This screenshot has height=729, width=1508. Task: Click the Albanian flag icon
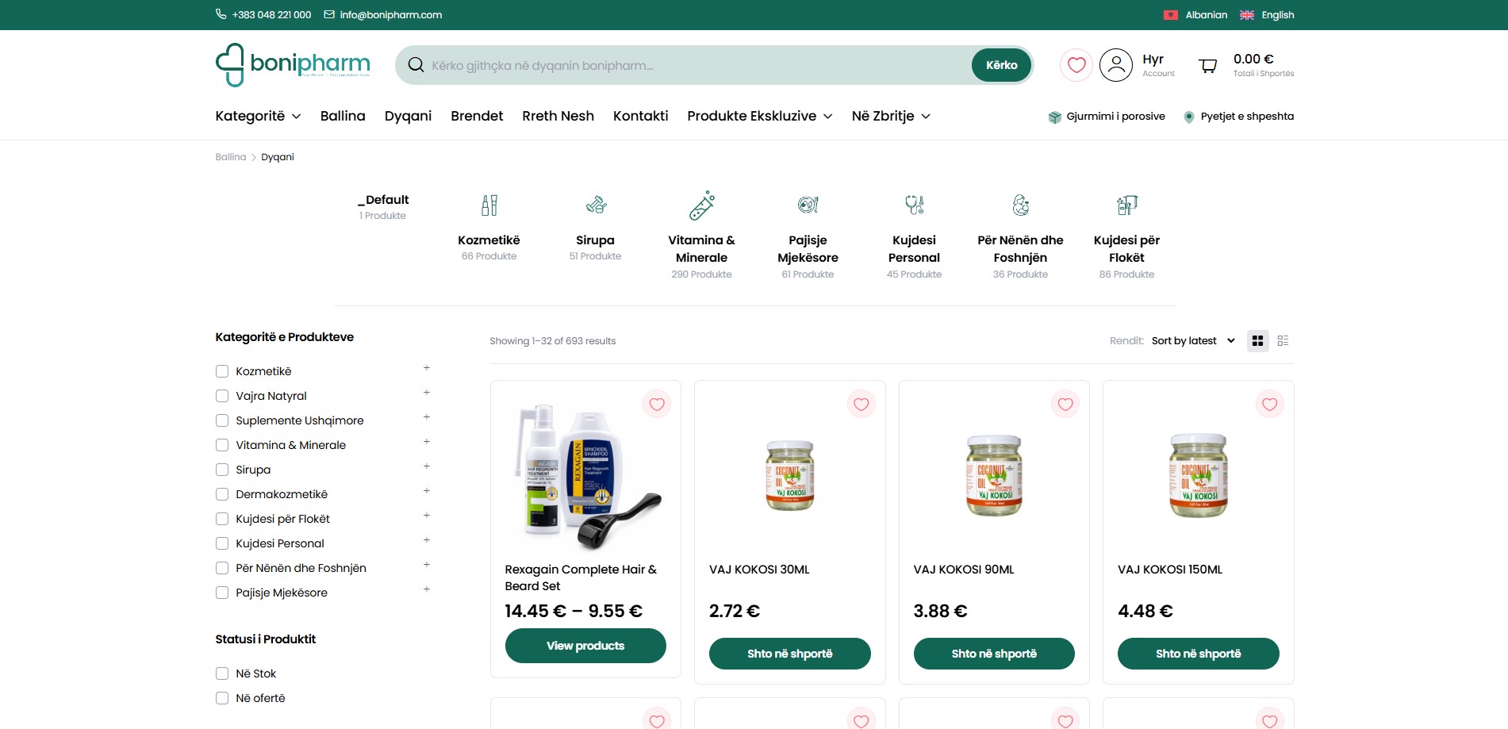[x=1170, y=15]
